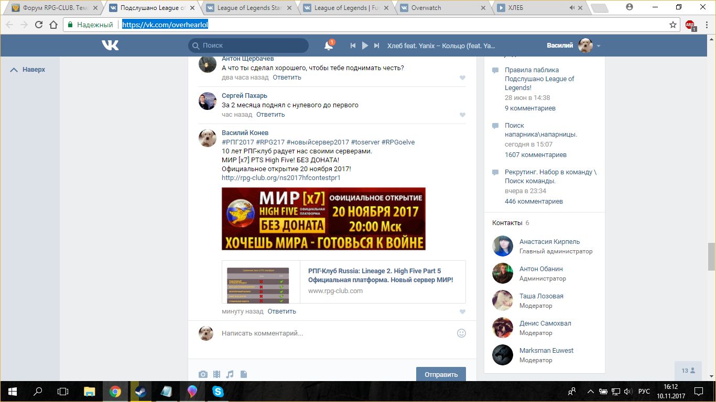Reload the current page
The image size is (716, 402).
(39, 25)
